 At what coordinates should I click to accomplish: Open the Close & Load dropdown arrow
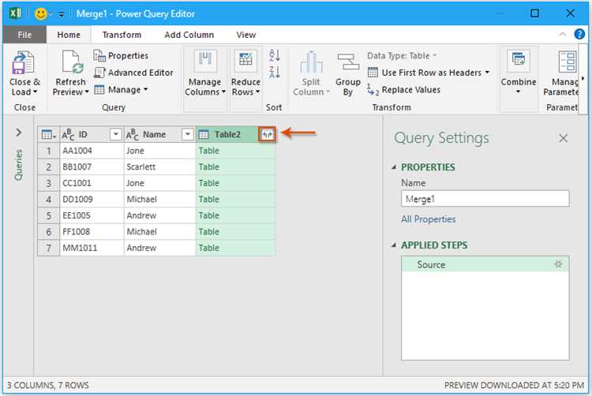pyautogui.click(x=35, y=92)
